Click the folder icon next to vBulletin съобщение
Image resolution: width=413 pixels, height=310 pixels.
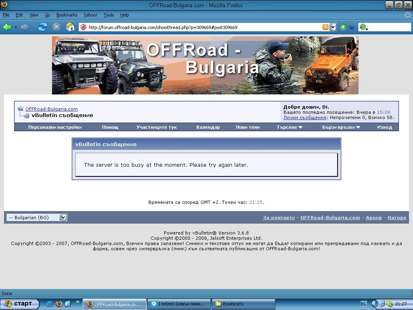click(27, 115)
